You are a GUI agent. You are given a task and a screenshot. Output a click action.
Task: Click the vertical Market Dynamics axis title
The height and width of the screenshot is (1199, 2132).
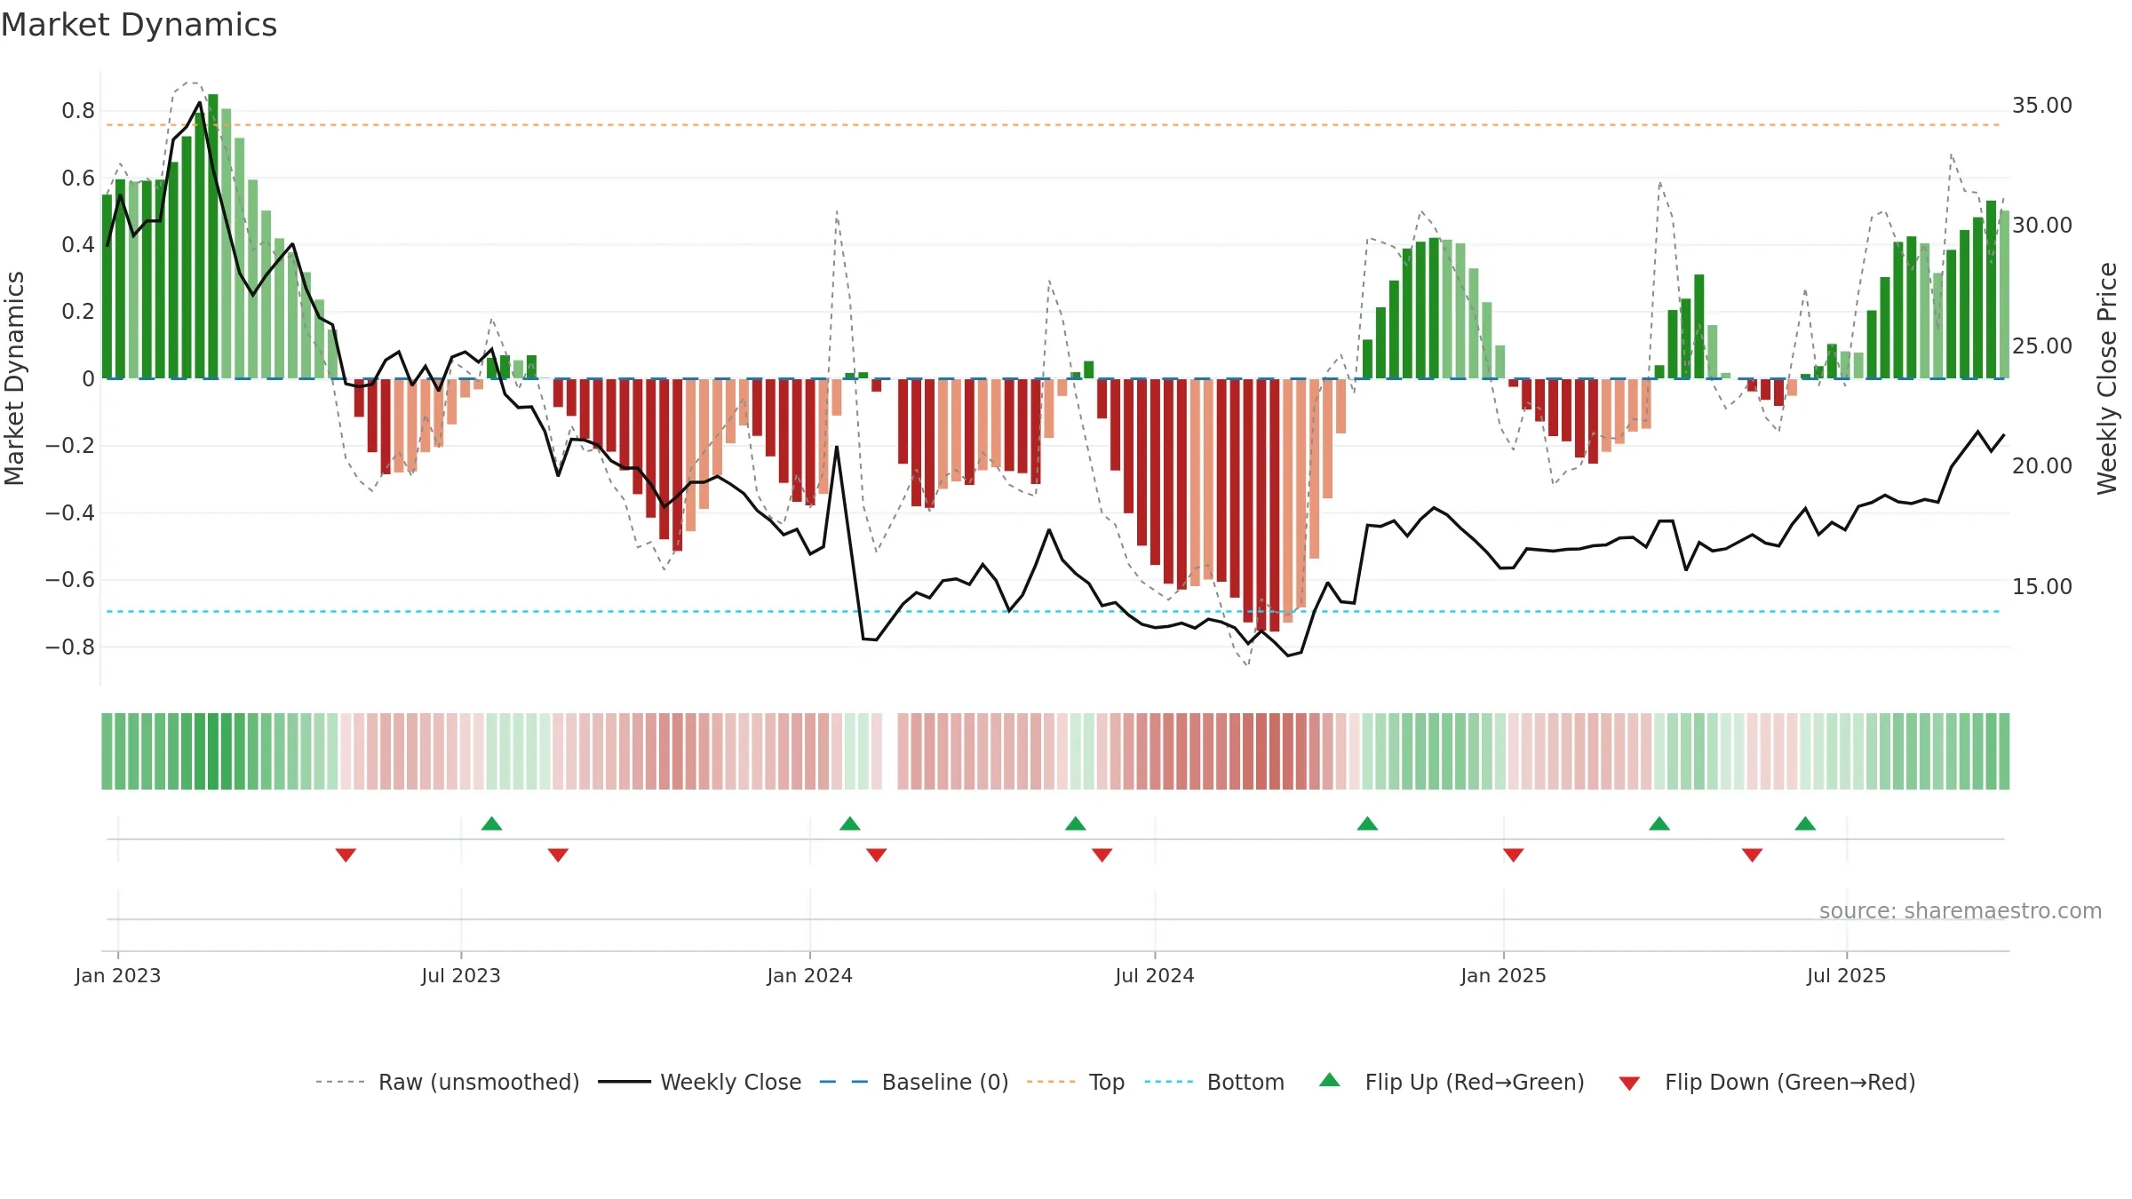14,378
